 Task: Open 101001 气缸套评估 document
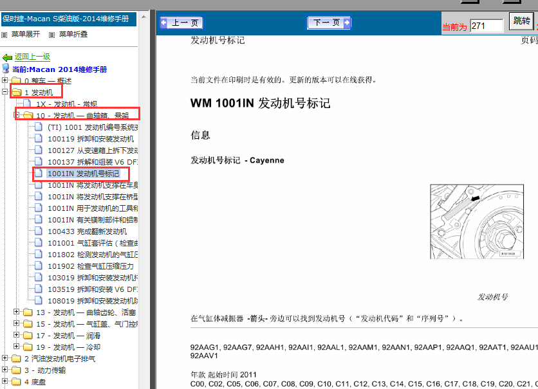click(x=93, y=243)
